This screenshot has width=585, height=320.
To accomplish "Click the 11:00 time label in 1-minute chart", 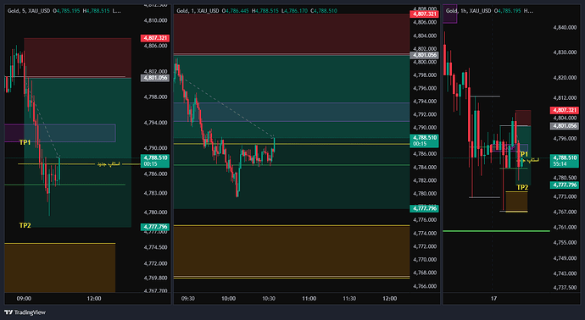I will [x=309, y=298].
